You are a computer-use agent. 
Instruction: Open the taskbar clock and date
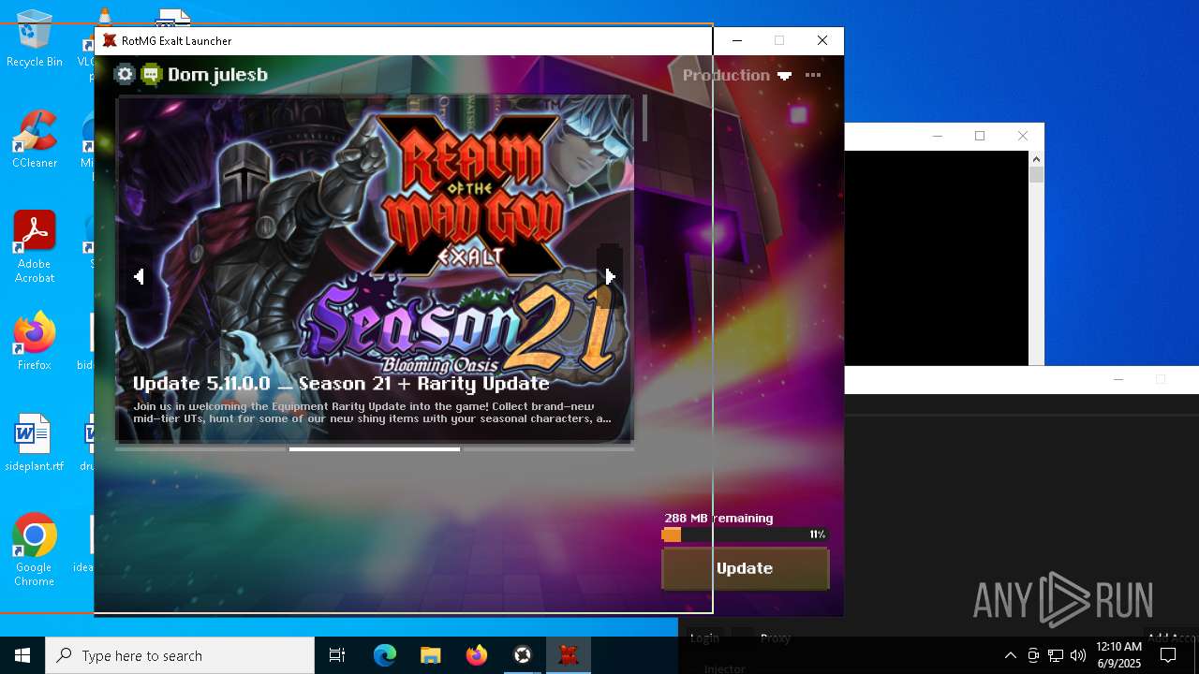[x=1118, y=655]
